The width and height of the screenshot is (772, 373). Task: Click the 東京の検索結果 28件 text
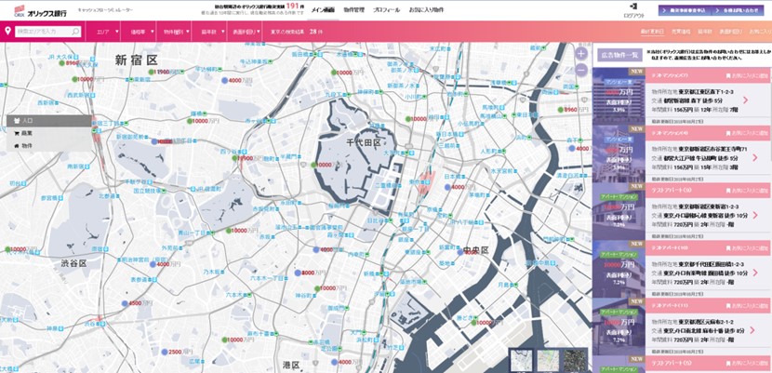click(x=297, y=32)
